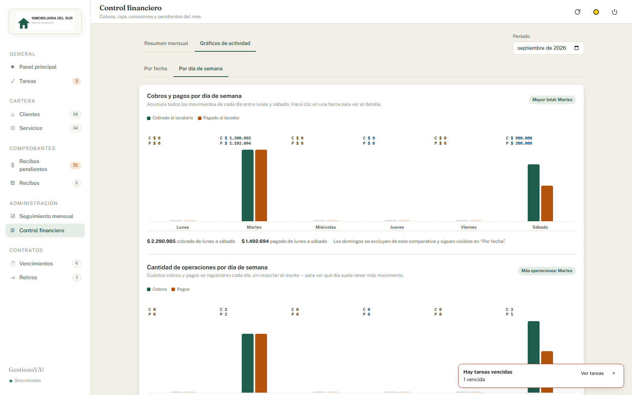Dismiss the overdue tasks notification
632x395 pixels.
[613, 373]
